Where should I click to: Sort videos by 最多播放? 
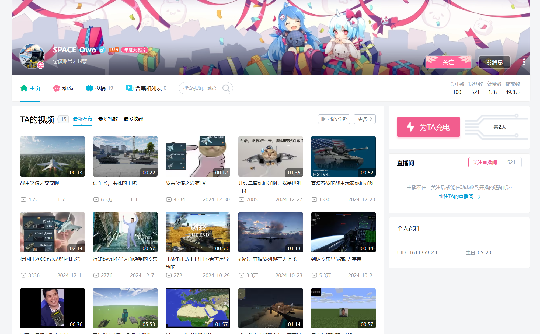coord(108,119)
